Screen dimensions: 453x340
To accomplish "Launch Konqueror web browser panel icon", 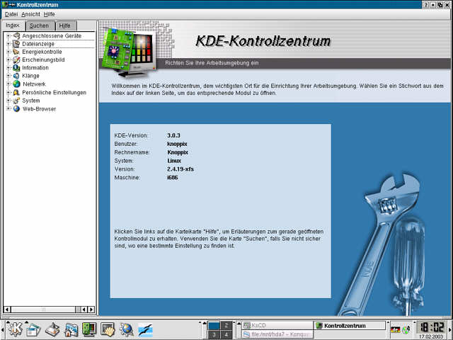I will [x=127, y=329].
